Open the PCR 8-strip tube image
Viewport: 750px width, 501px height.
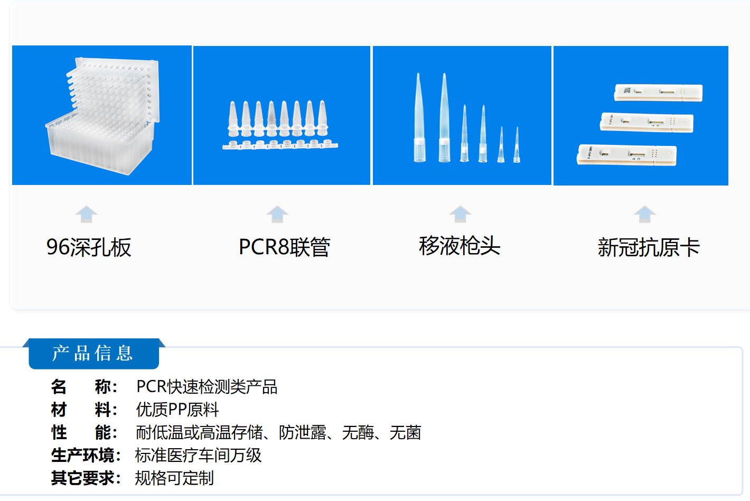coord(282,115)
